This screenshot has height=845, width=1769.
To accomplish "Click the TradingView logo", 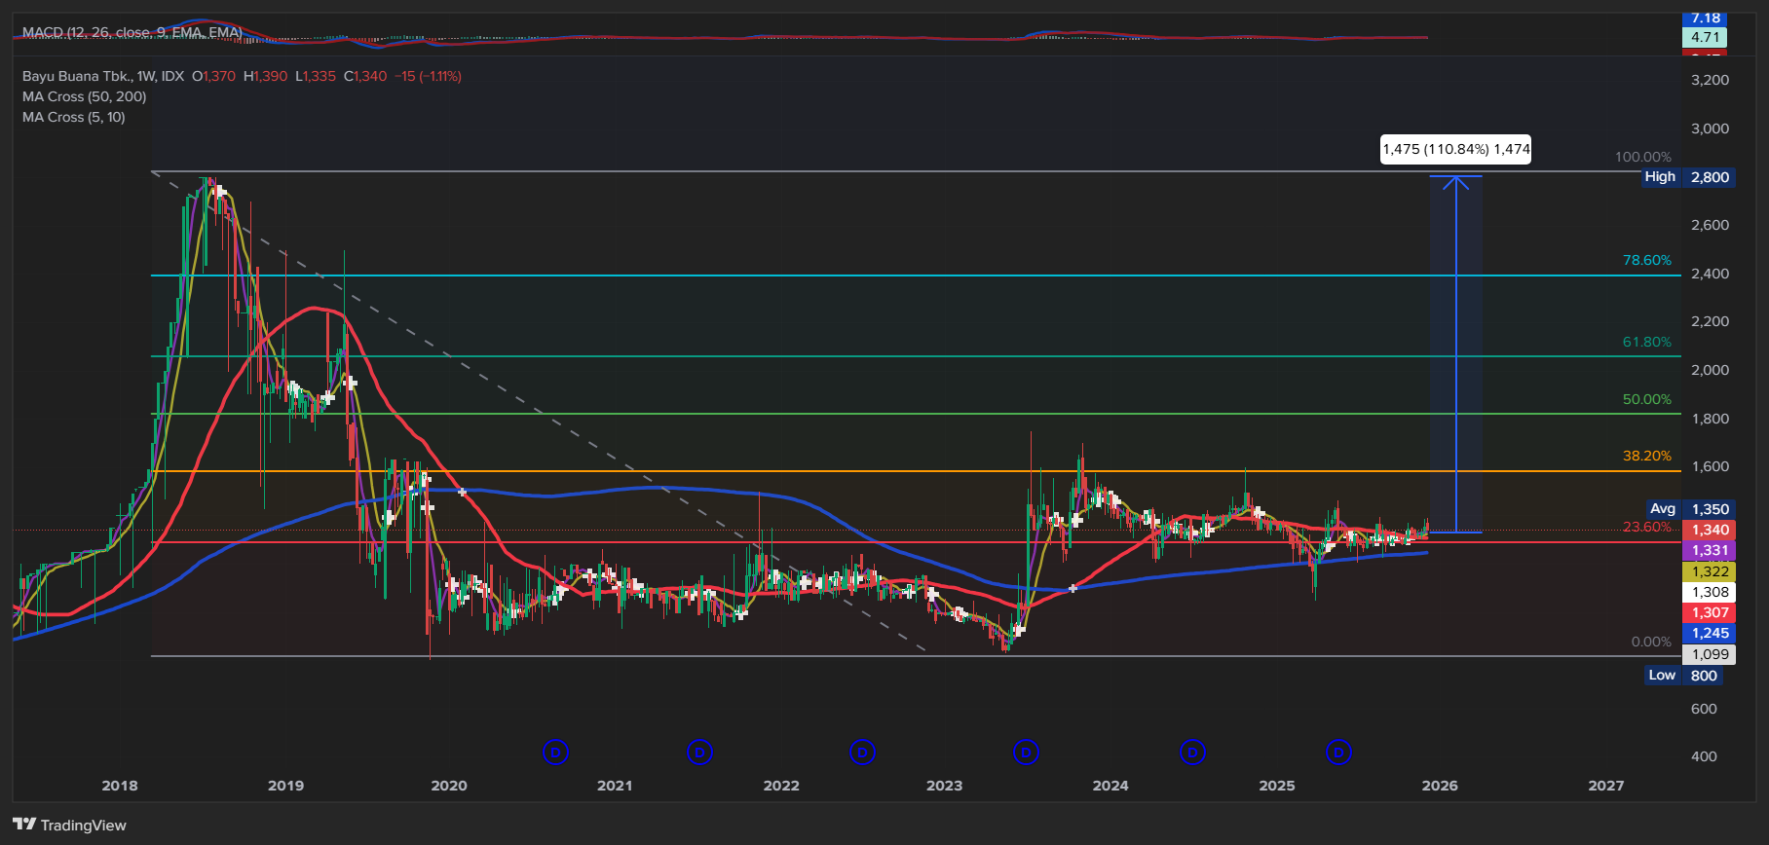I will tap(70, 825).
